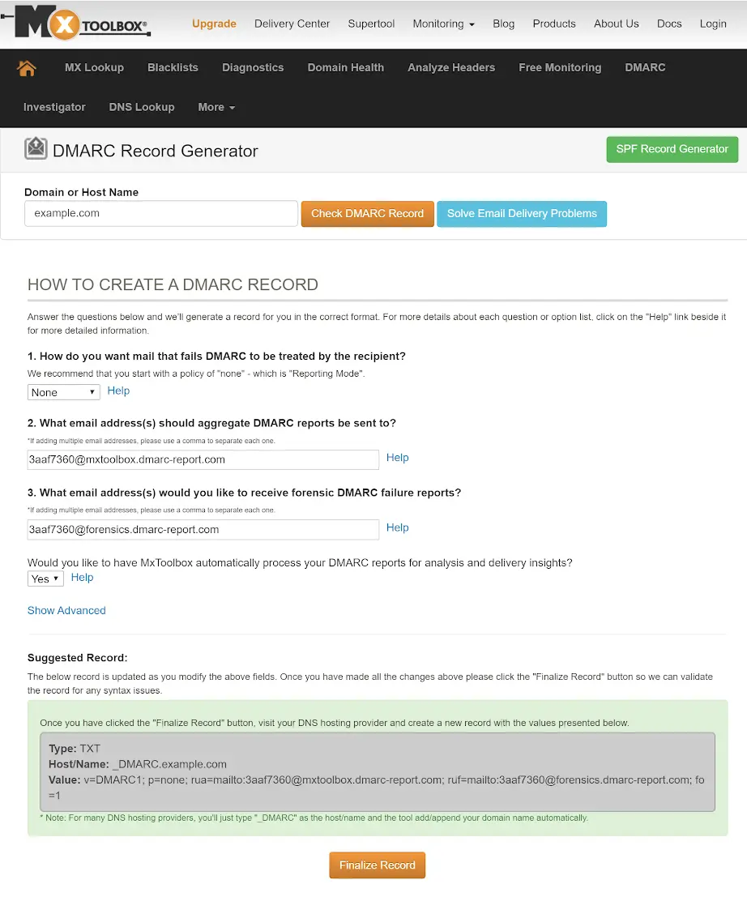
Task: Expand the More navigation menu
Action: [216, 107]
